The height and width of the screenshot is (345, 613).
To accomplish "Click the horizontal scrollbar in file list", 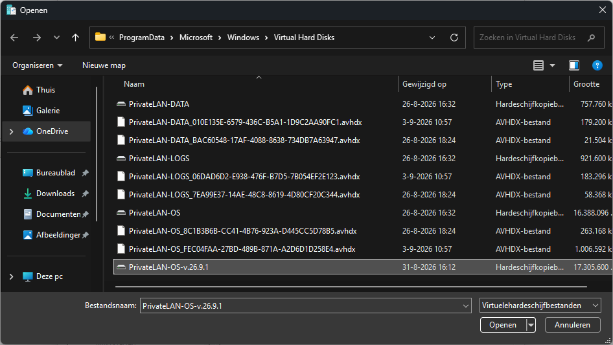I will pyautogui.click(x=351, y=287).
